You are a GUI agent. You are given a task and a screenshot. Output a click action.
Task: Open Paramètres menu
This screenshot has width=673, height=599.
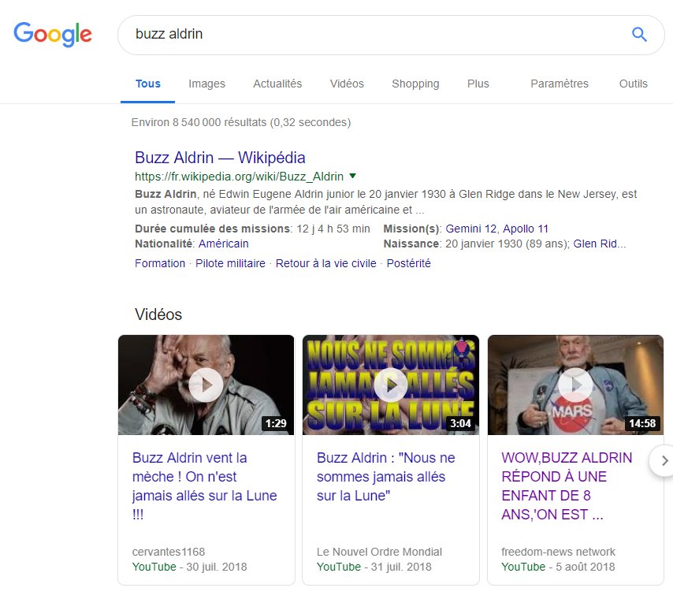pos(560,84)
